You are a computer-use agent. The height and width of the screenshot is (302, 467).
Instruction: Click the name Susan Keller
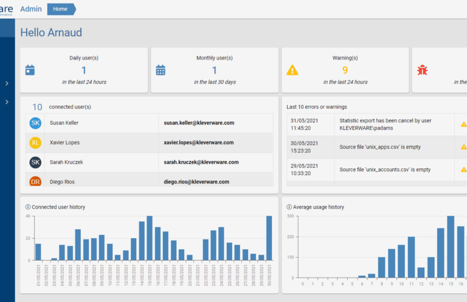point(64,123)
